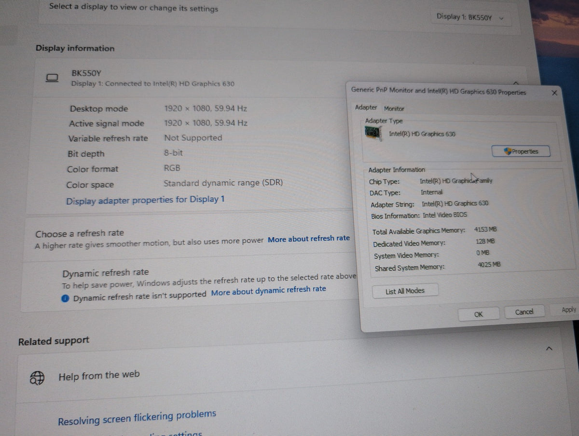Select 'Standard dynamic range (SDR)' text
Viewport: 579px width, 436px height.
[x=223, y=183]
